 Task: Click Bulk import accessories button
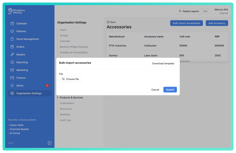tap(187, 23)
